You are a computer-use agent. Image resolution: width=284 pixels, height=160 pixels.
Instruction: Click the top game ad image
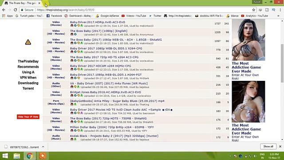(248, 40)
